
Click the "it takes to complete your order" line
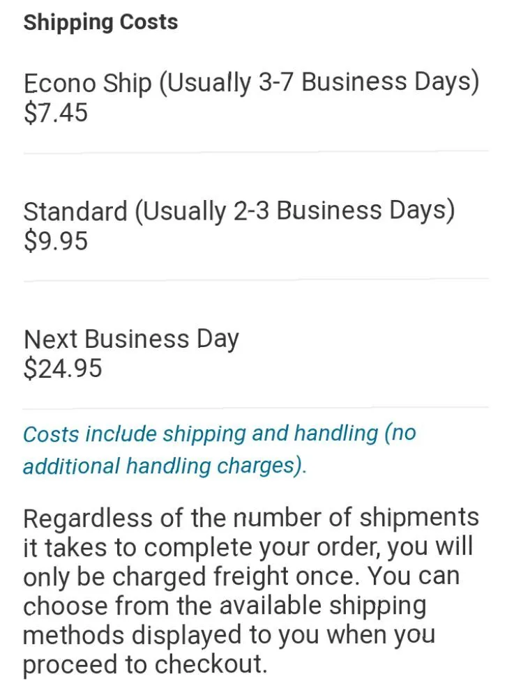pos(248,548)
